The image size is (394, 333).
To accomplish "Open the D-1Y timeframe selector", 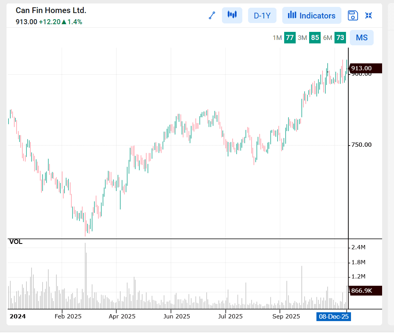I will click(x=262, y=16).
